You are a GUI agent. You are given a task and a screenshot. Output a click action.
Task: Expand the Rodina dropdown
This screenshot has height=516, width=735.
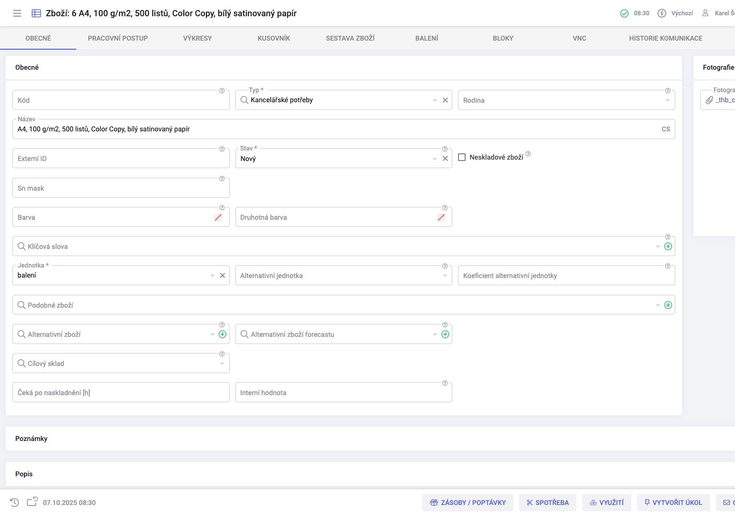tap(667, 100)
